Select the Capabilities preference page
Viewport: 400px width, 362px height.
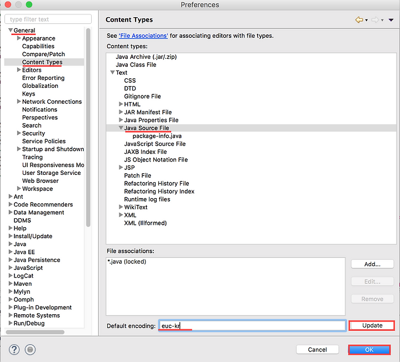(38, 46)
